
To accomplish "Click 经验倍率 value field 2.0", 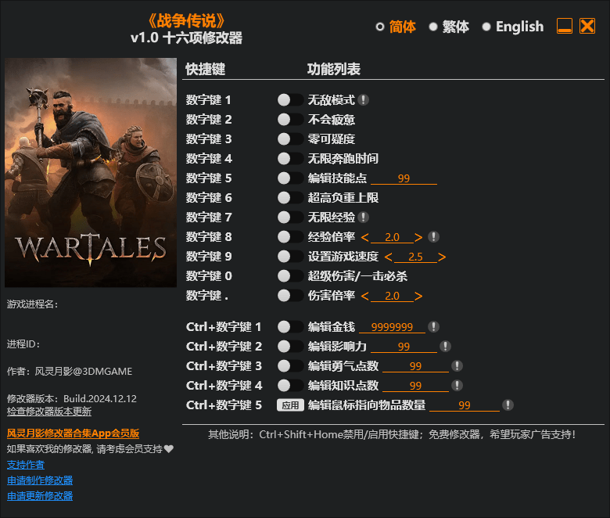I will click(392, 237).
